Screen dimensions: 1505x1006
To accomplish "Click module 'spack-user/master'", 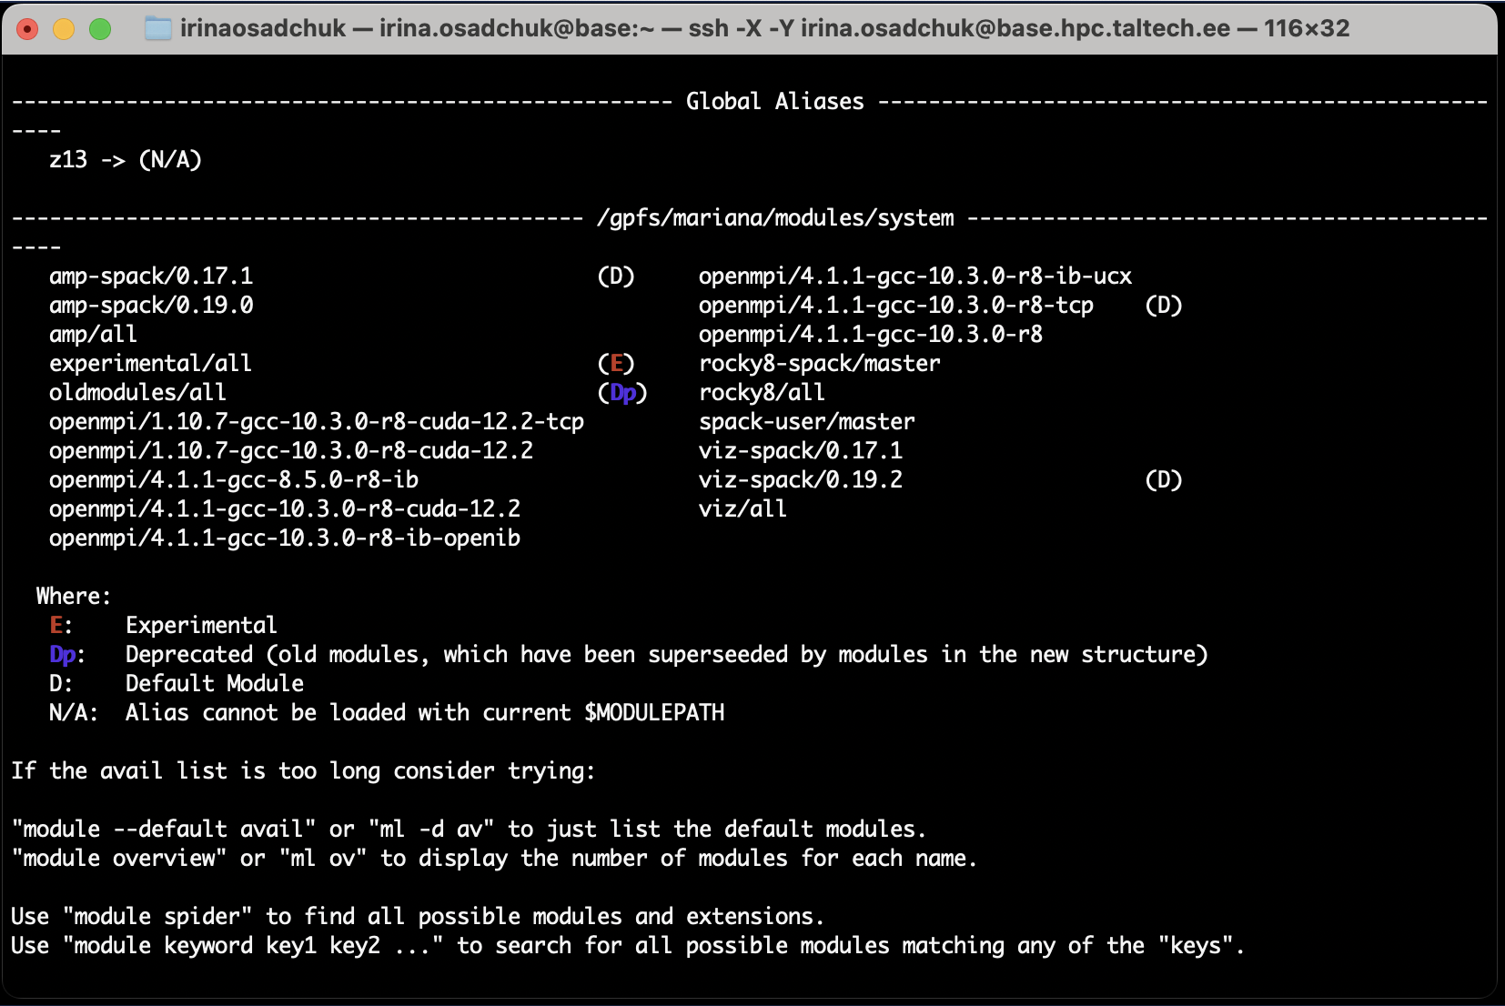I will [x=807, y=422].
